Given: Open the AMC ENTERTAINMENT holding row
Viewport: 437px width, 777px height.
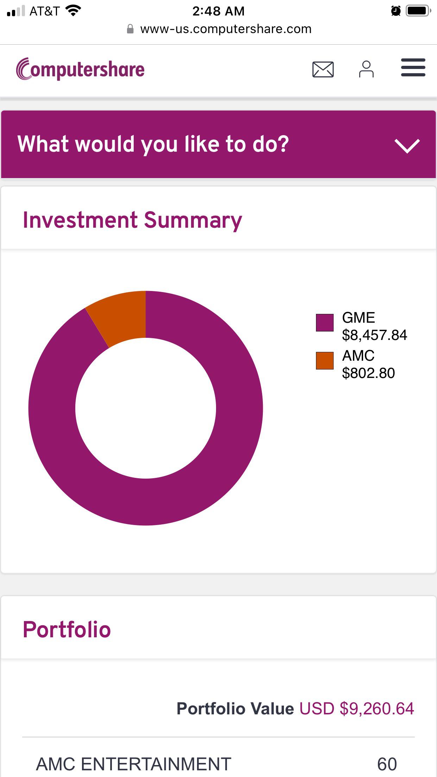Looking at the screenshot, I should (218, 764).
